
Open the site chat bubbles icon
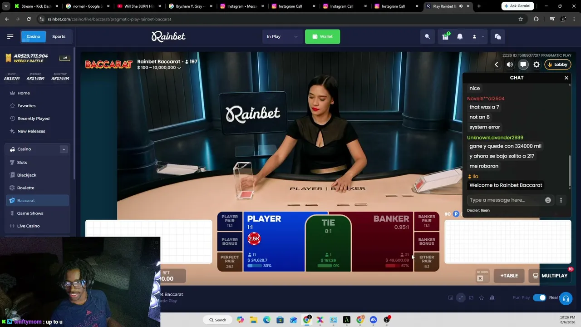click(x=497, y=36)
